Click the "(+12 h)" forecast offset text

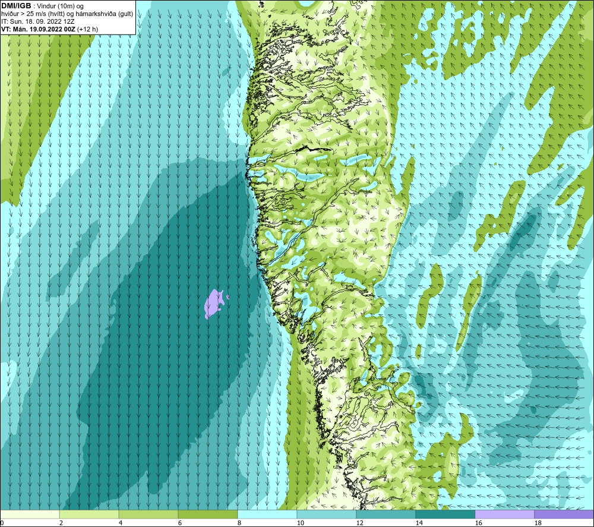pyautogui.click(x=87, y=29)
